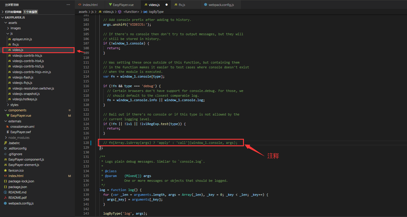Open videojs-contrib-hls.js file

pyautogui.click(x=27, y=56)
